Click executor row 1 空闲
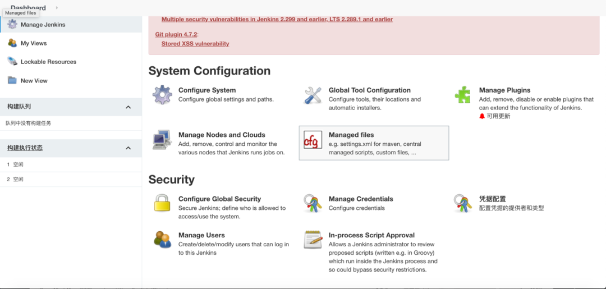Viewport: 606px width, 289px height. coord(71,164)
